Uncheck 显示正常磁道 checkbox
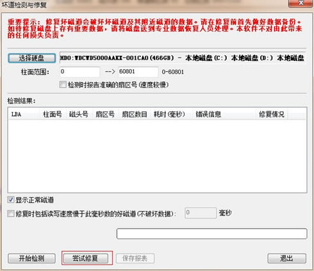The height and width of the screenshot is (271, 314). 11,200
